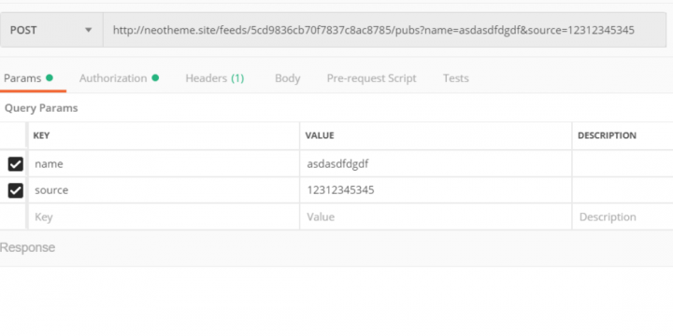The width and height of the screenshot is (673, 336).
Task: Open the Tests tab
Action: click(x=456, y=78)
